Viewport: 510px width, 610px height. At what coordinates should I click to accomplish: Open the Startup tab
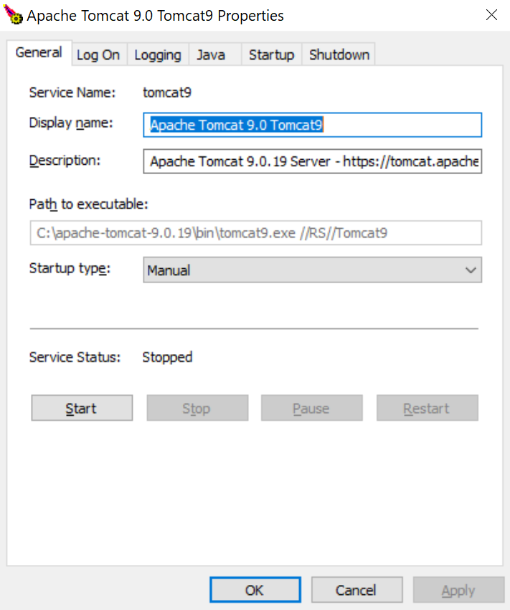(271, 55)
